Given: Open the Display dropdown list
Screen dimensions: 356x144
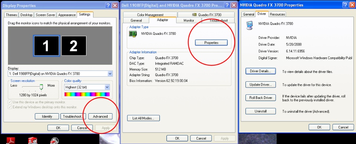Looking at the screenshot, I should [x=110, y=73].
